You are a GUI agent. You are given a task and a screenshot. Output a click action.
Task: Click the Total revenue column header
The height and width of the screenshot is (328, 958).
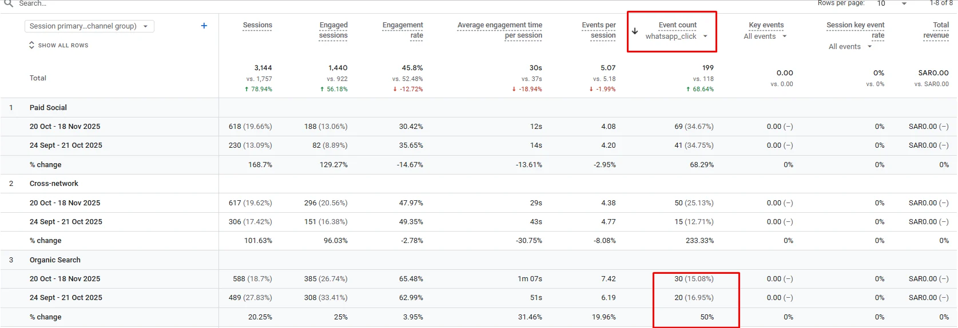click(936, 30)
